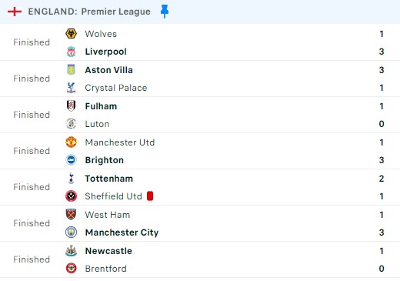Click Finished status of Fulham match
400x281 pixels.
tap(32, 115)
